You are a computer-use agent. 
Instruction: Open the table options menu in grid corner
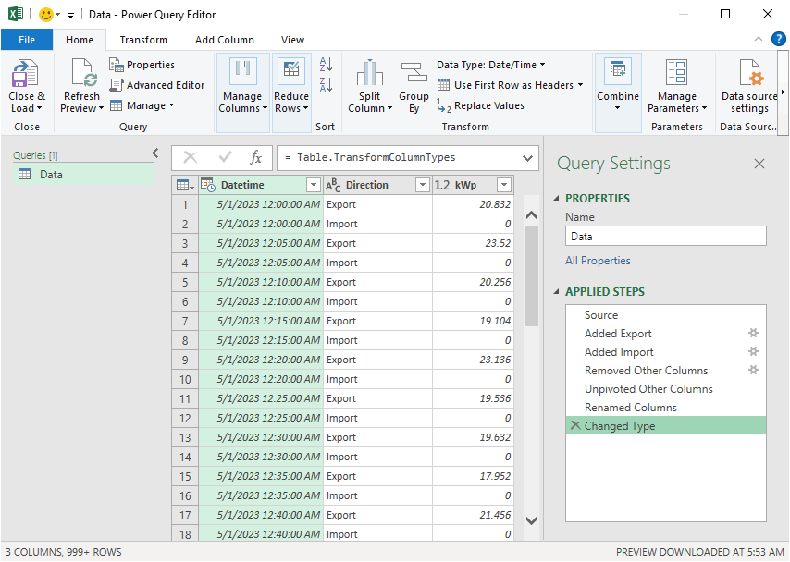coord(185,185)
